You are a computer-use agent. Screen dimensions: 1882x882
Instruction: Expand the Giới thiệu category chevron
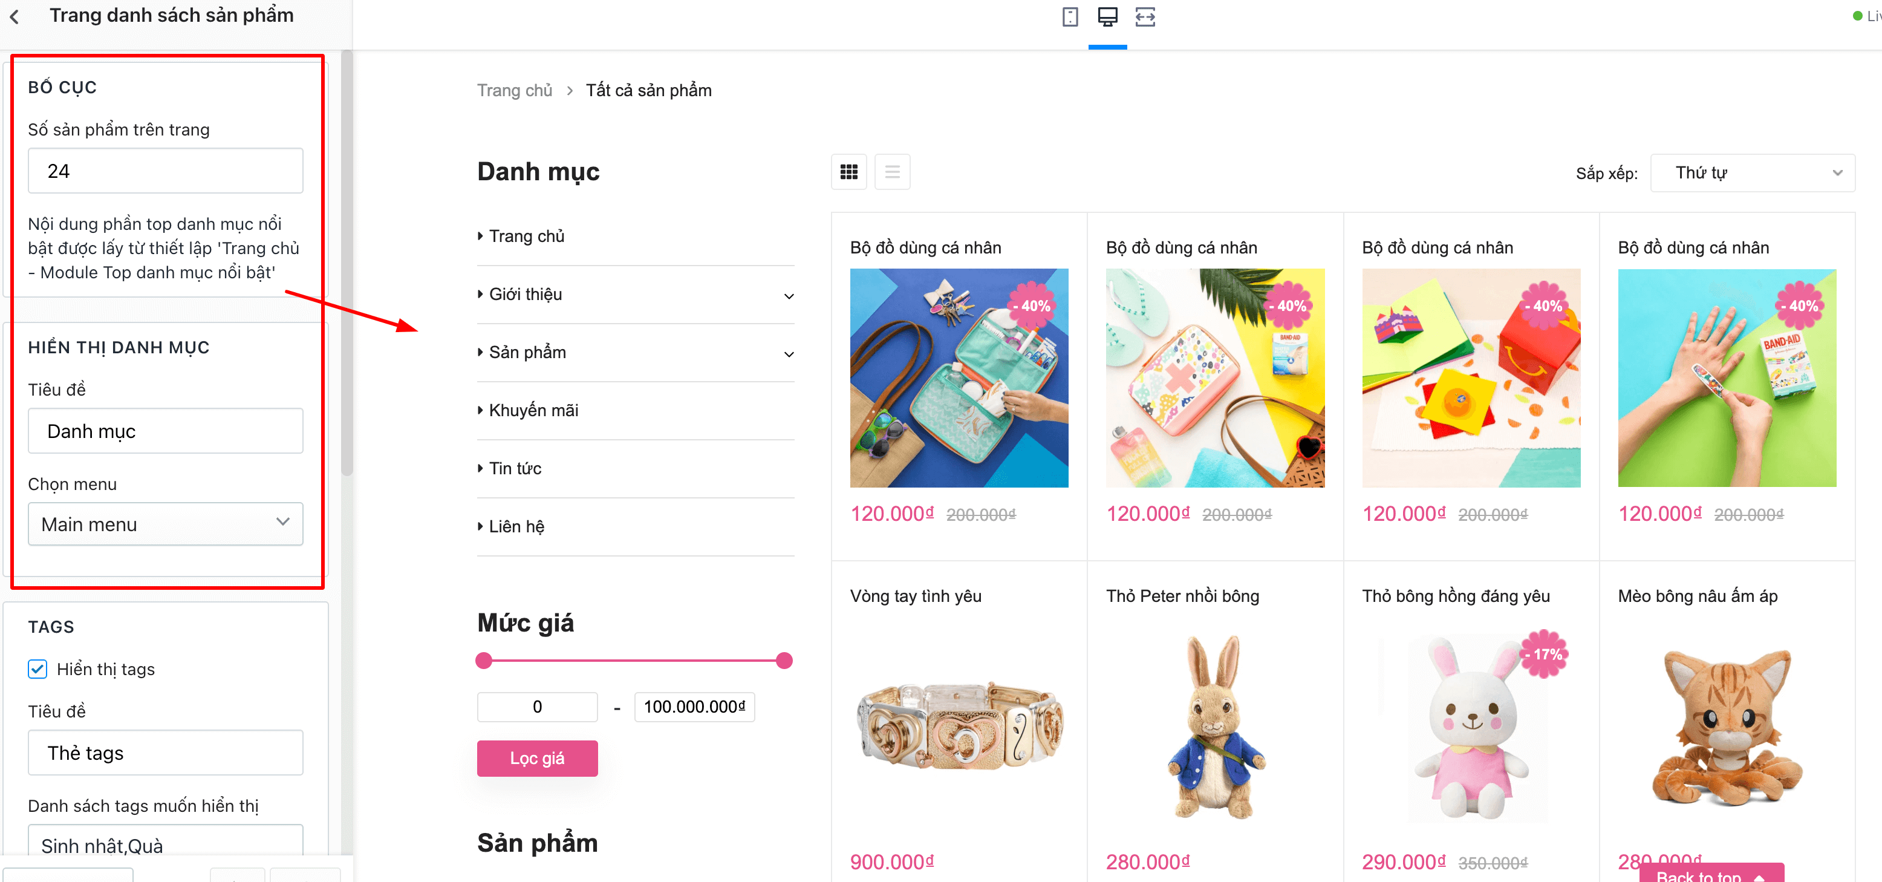pos(789,295)
